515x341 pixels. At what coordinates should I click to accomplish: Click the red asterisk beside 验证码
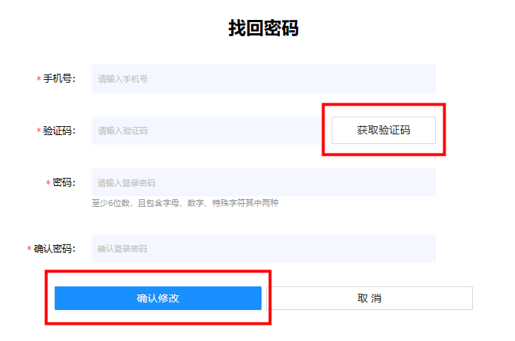tap(38, 131)
